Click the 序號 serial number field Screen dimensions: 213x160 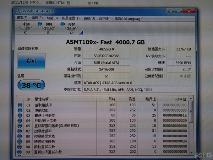point(106,56)
